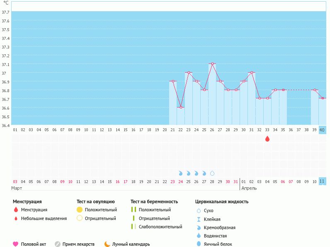Click the Лунный календарь moon icon

(107, 244)
